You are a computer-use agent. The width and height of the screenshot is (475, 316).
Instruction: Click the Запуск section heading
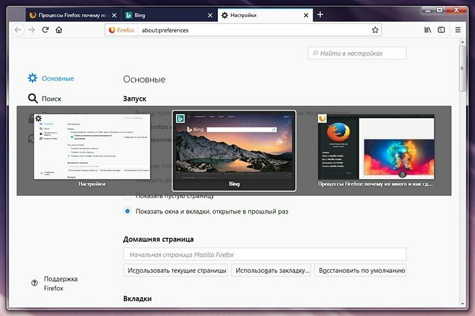tap(135, 99)
